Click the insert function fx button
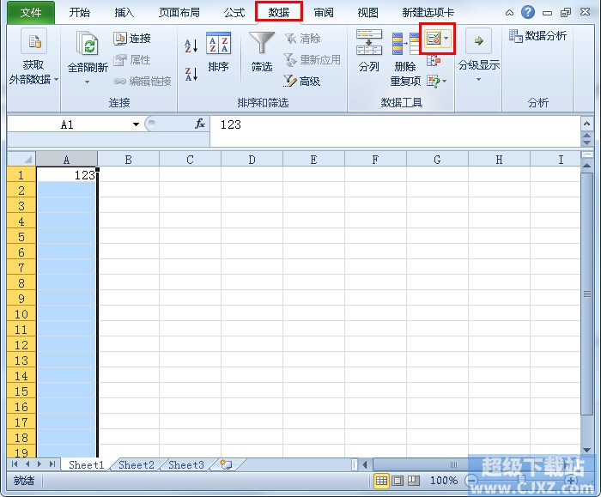Image resolution: width=601 pixels, height=497 pixels. coord(200,124)
